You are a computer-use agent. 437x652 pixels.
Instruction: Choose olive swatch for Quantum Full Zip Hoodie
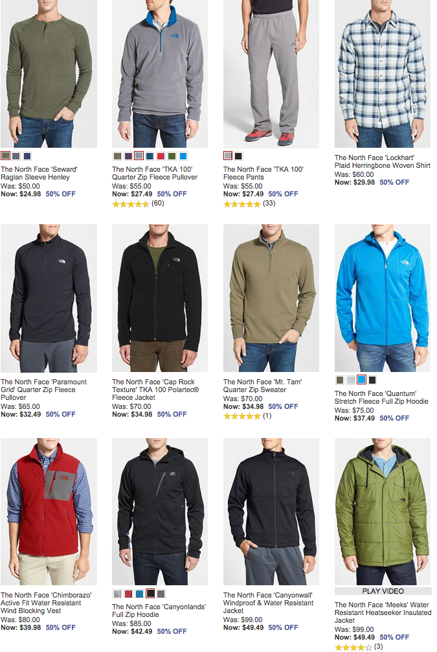340,380
